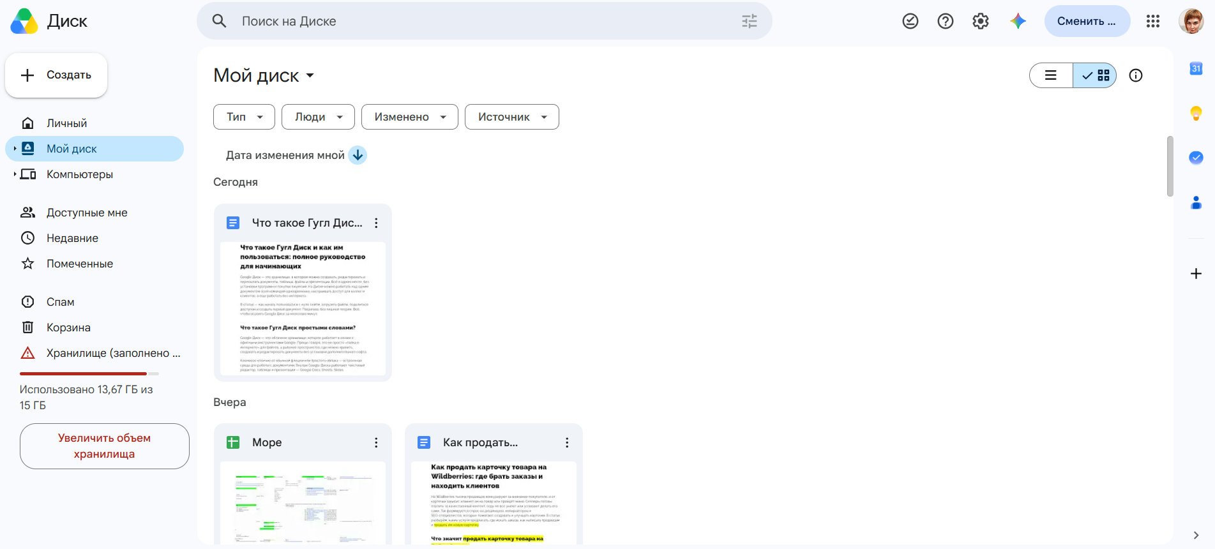Image resolution: width=1215 pixels, height=549 pixels.
Task: Open the Help question mark icon
Action: coord(946,21)
